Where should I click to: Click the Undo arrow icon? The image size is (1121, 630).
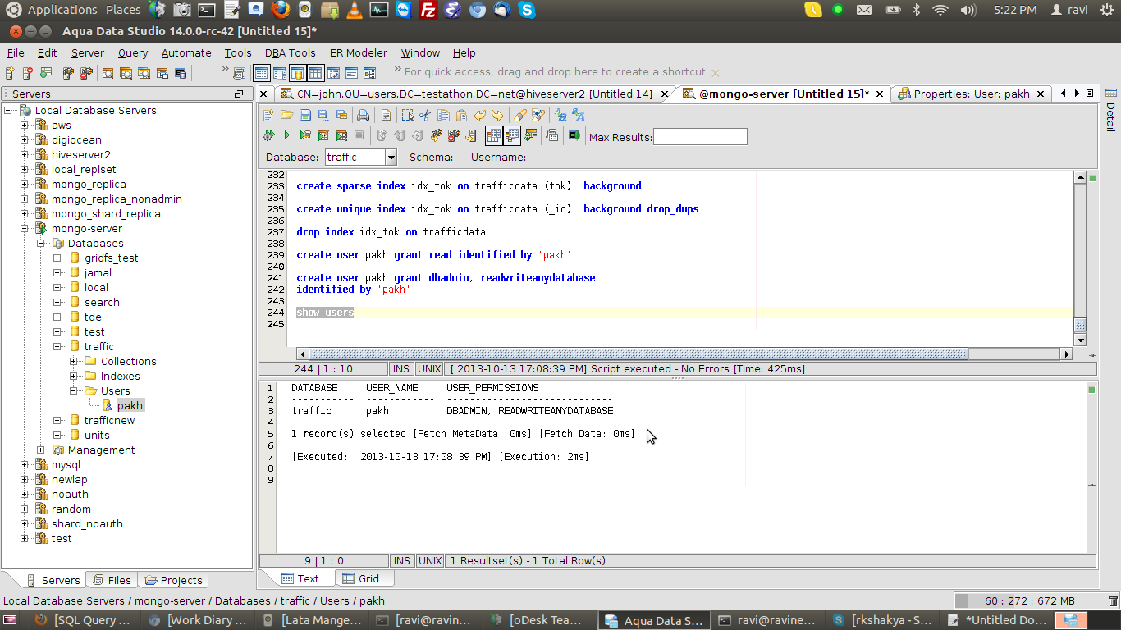click(480, 116)
